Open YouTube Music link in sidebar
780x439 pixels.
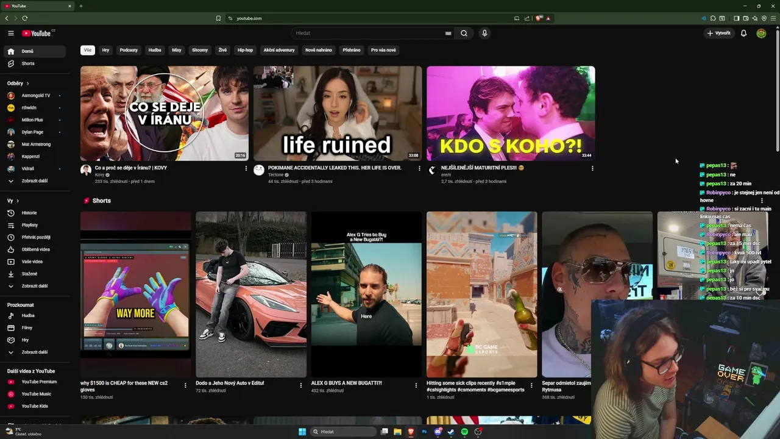35,394
